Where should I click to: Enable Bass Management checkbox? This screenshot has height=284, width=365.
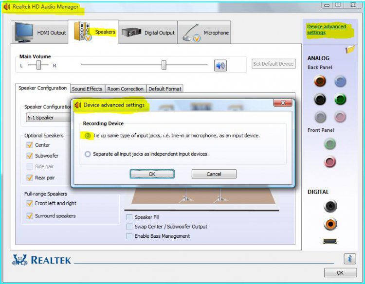click(129, 236)
